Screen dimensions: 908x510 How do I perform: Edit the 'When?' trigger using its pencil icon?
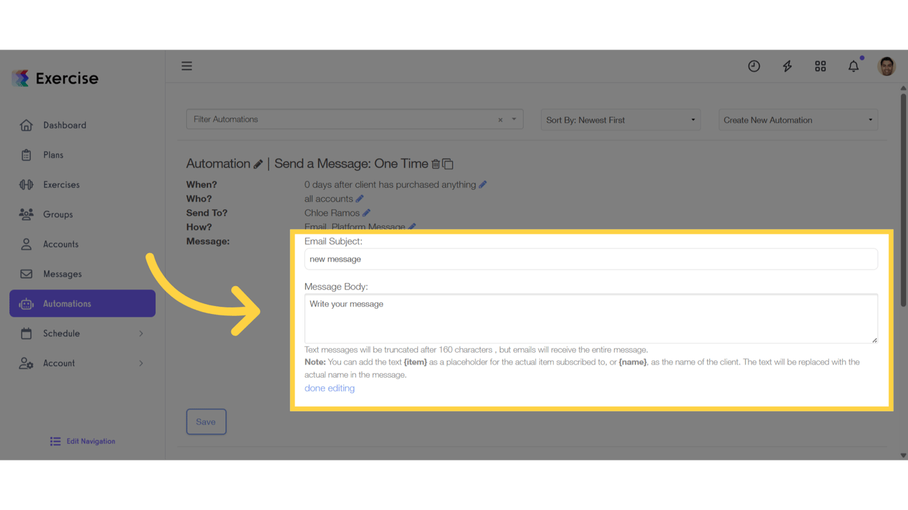point(484,184)
